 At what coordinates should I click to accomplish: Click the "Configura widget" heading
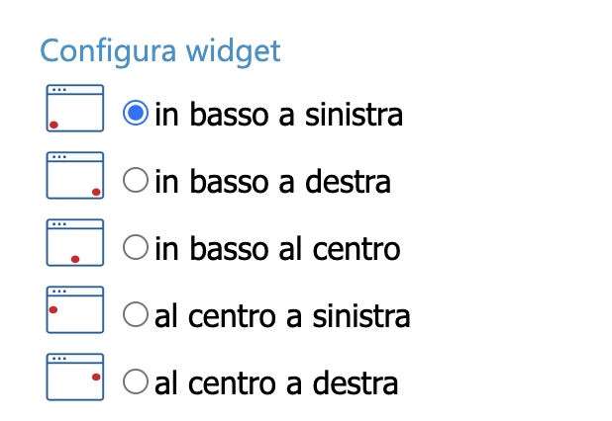pos(160,51)
